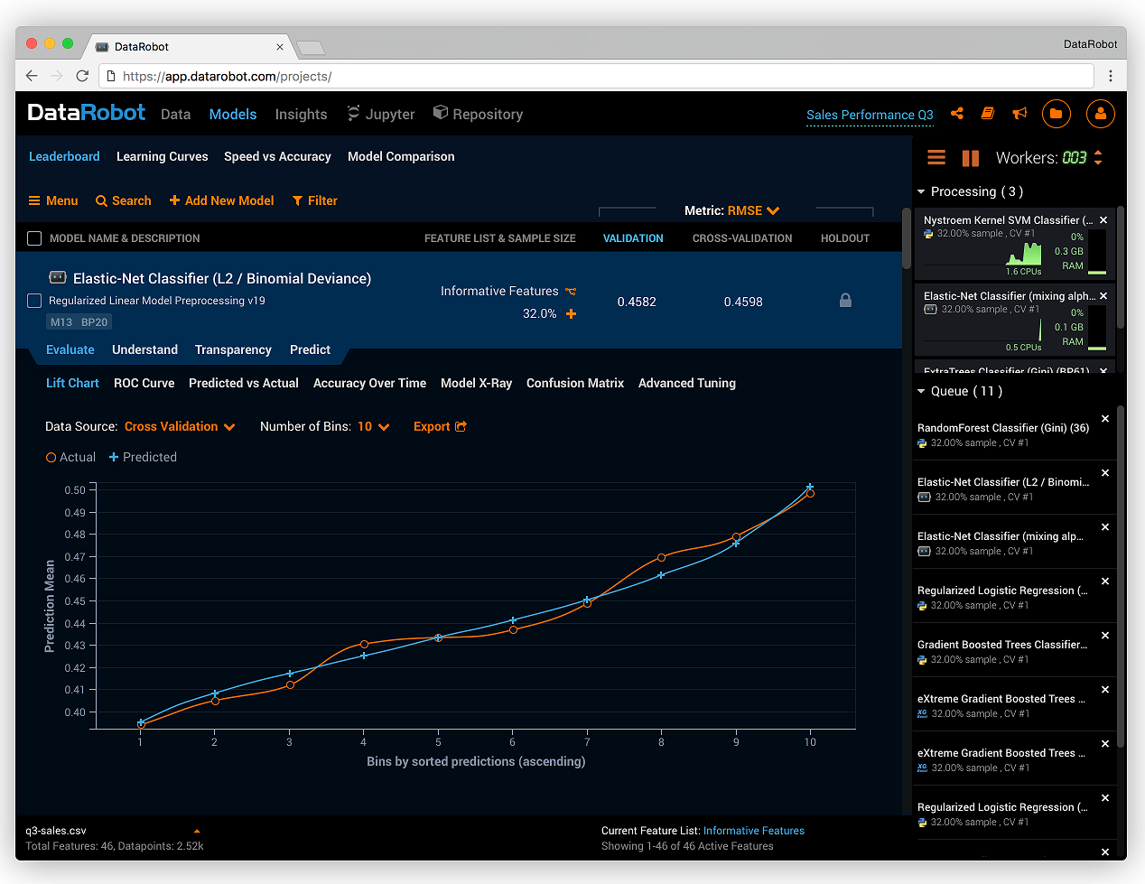
Task: Open the Number of Bins dropdown
Action: [374, 426]
